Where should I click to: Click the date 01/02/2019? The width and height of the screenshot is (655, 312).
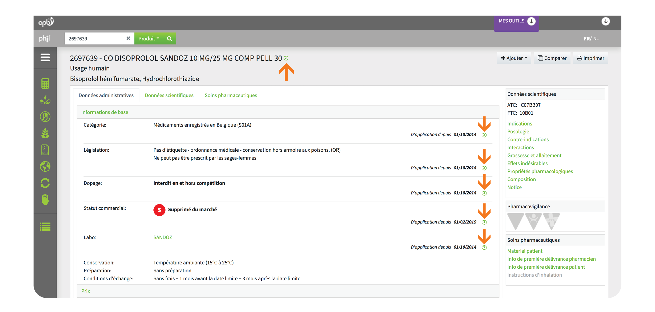coord(465,222)
